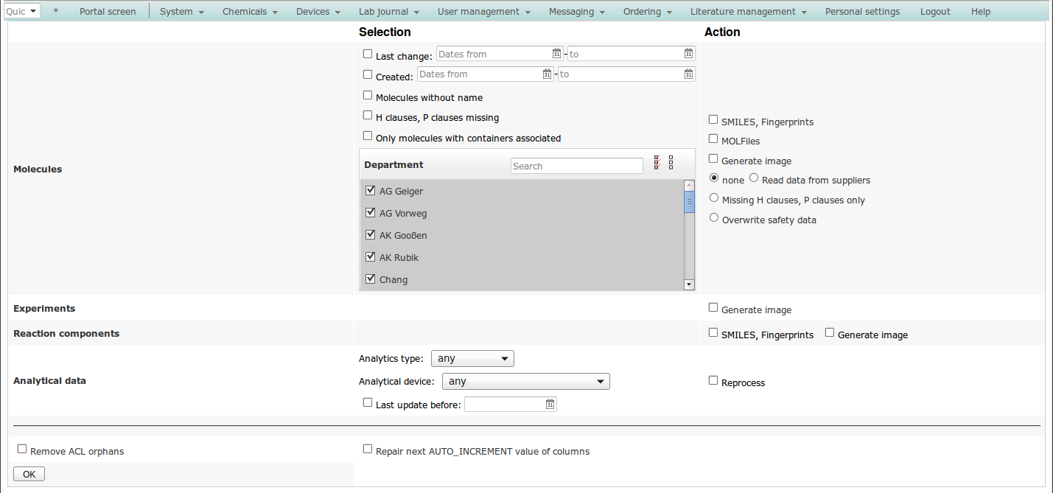The height and width of the screenshot is (493, 1053).
Task: Open the Analytical device dropdown
Action: pyautogui.click(x=525, y=382)
